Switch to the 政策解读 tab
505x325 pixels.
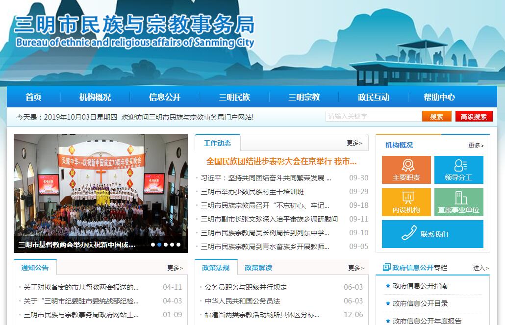tap(258, 268)
